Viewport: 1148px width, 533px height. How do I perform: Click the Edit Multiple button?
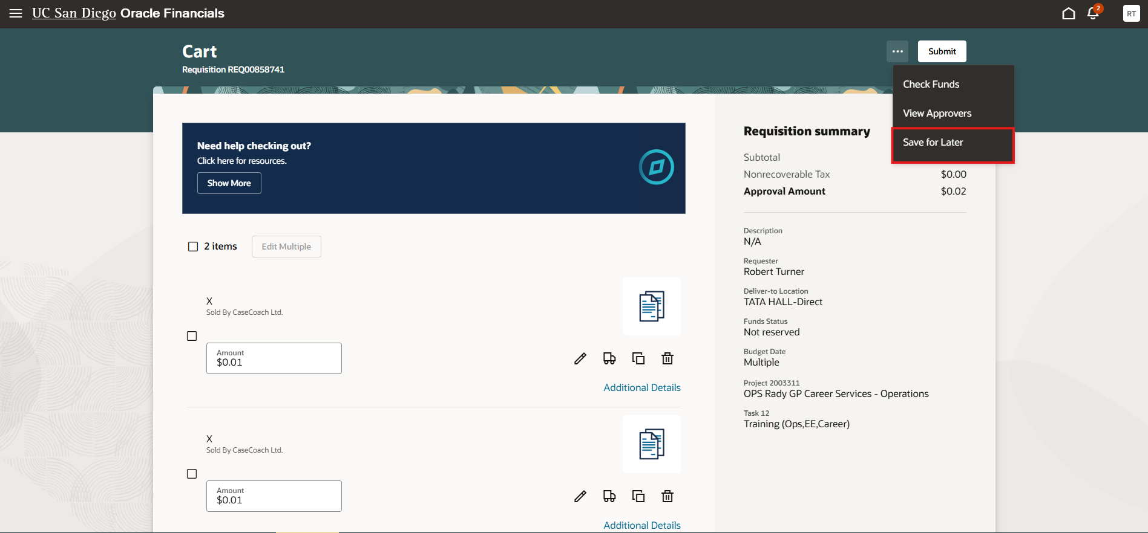tap(286, 247)
